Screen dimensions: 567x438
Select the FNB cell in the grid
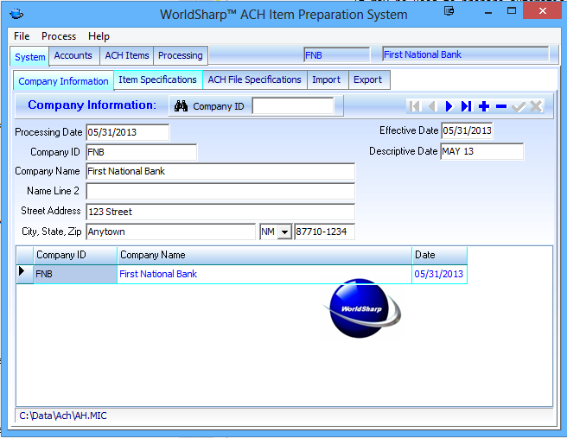75,275
